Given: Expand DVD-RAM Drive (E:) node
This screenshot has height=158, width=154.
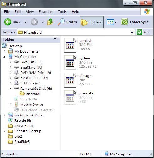Looking at the screenshot, I should (10, 73).
